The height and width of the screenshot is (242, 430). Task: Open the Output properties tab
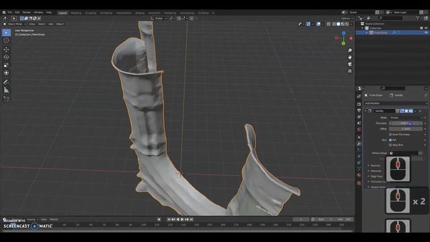pos(359,110)
